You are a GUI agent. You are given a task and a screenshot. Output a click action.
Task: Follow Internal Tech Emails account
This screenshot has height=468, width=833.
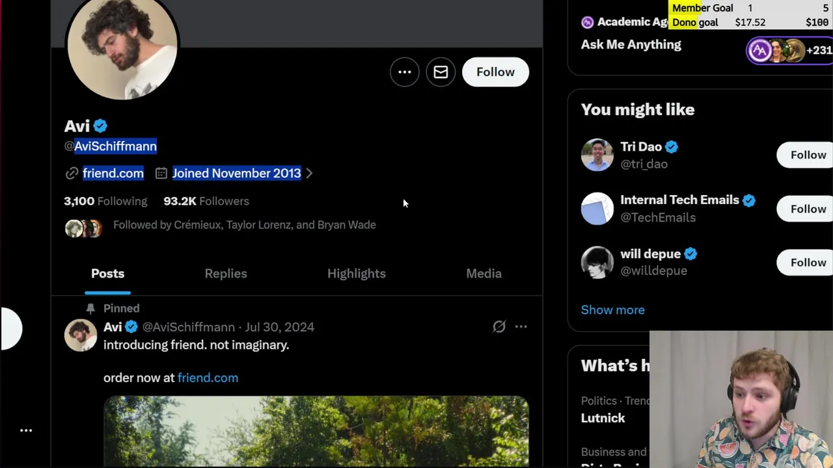coord(808,209)
